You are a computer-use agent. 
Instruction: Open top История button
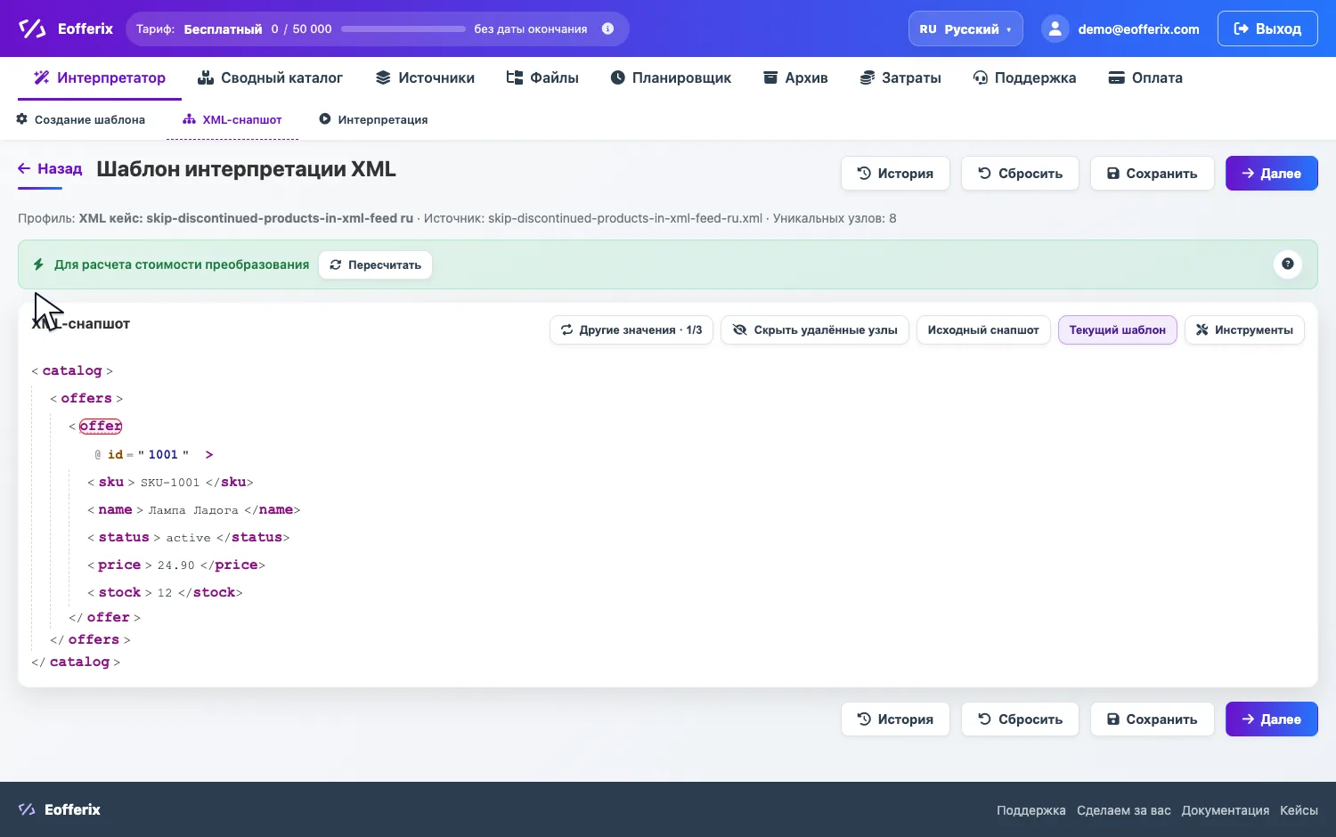click(895, 174)
